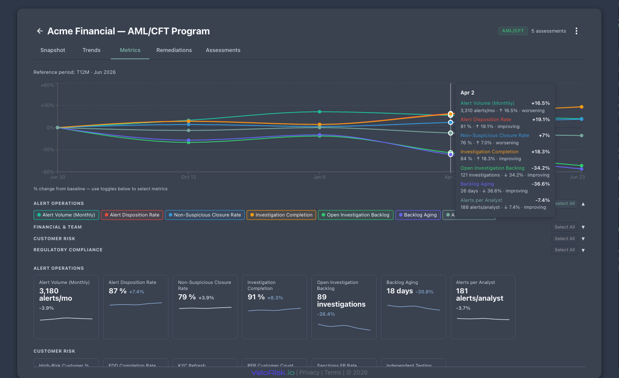Switch to the Snapshot tab

[x=53, y=50]
